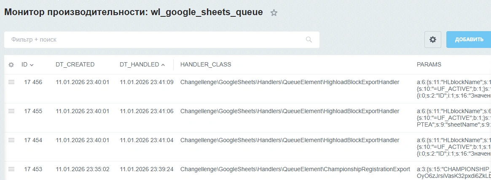Image resolution: width=491 pixels, height=180 pixels.
Task: Click DT_CREATED value 11.01.2026 23:35:02
Action: (x=83, y=169)
